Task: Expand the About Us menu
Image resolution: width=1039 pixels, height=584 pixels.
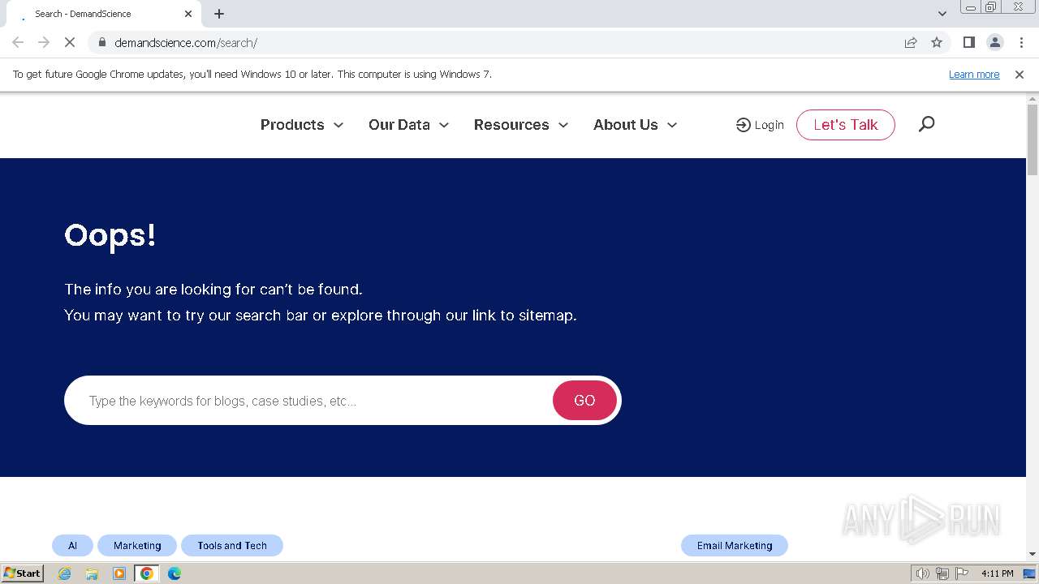Action: (635, 125)
